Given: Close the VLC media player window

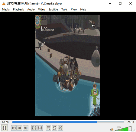Looking at the screenshot, I should coord(131,3).
